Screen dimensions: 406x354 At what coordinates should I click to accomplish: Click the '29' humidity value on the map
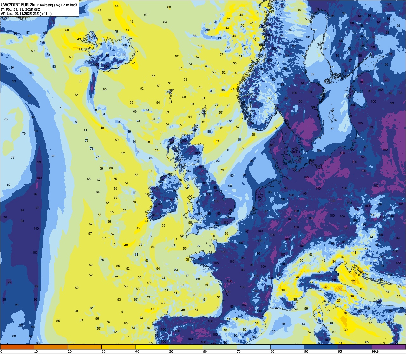pyautogui.click(x=352, y=296)
